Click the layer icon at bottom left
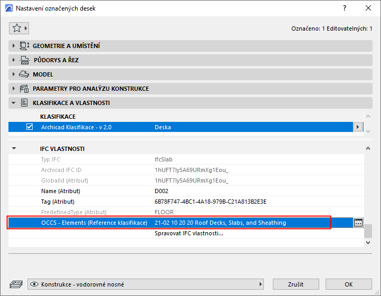Image resolution: width=381 pixels, height=296 pixels. click(x=16, y=284)
